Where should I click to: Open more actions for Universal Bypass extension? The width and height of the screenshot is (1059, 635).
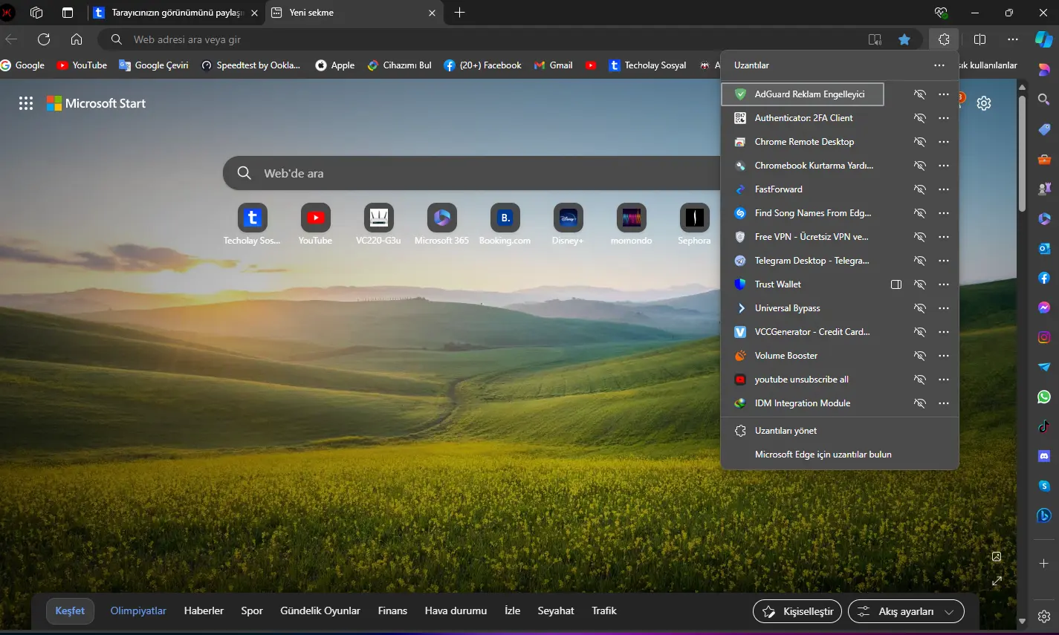[x=944, y=308]
